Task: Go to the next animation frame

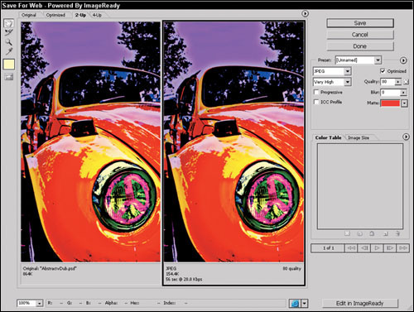Action: [390, 248]
